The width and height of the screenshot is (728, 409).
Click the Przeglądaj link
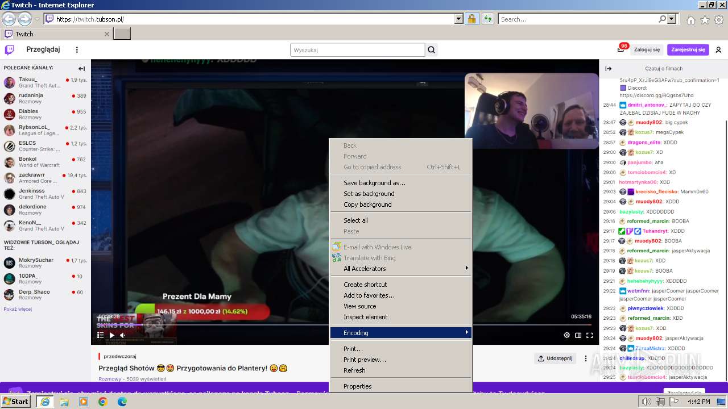pos(43,49)
